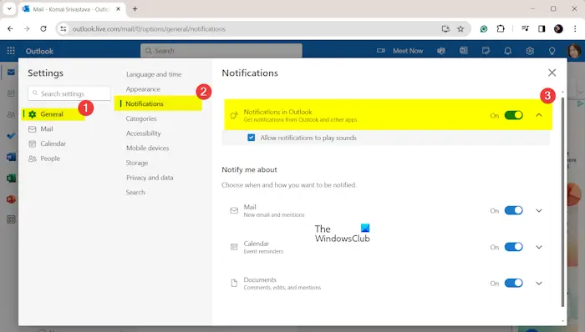Open the Settings gear in Outlook header
Image resolution: width=585 pixels, height=332 pixels.
530,51
